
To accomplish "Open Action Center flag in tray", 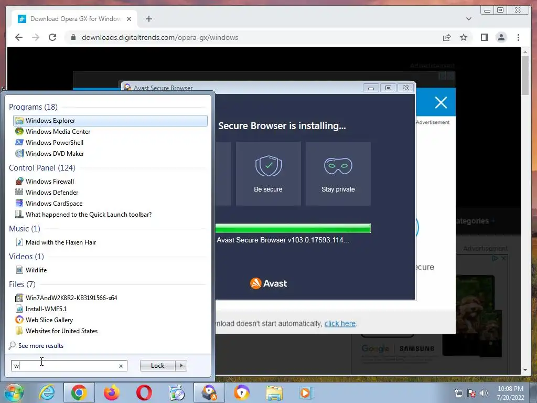I will (x=471, y=393).
